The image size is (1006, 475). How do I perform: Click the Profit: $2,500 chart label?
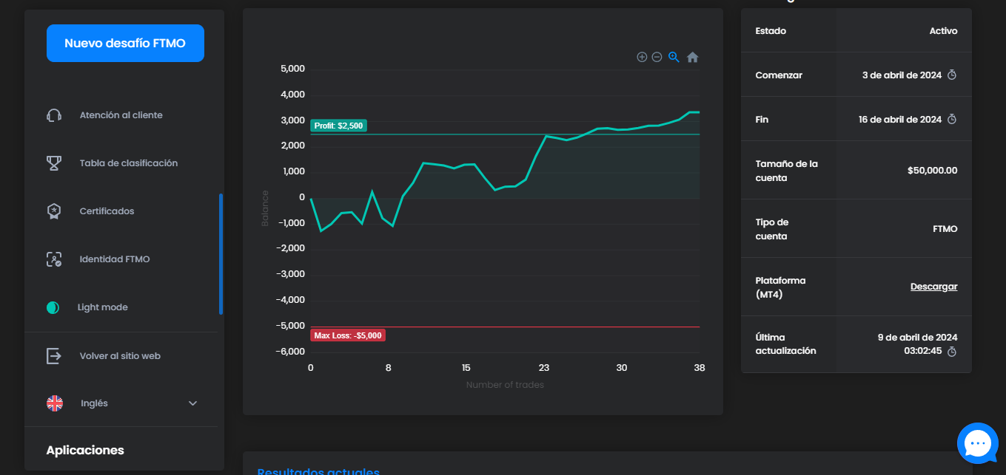coord(338,126)
